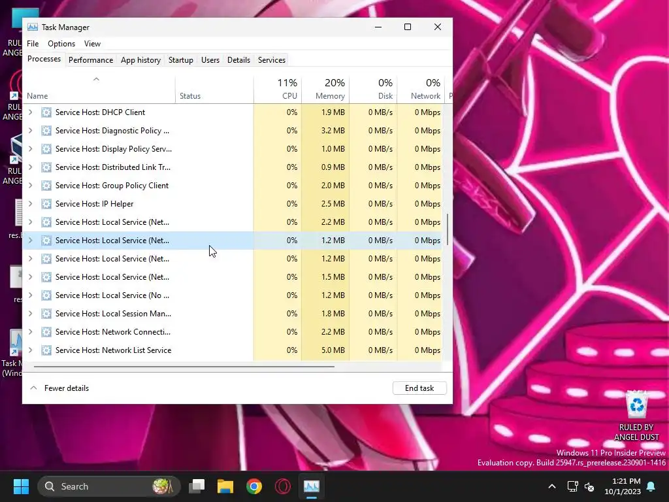The height and width of the screenshot is (502, 669).
Task: Expand Service Host: Diagnostic Policy row
Action: pos(30,131)
